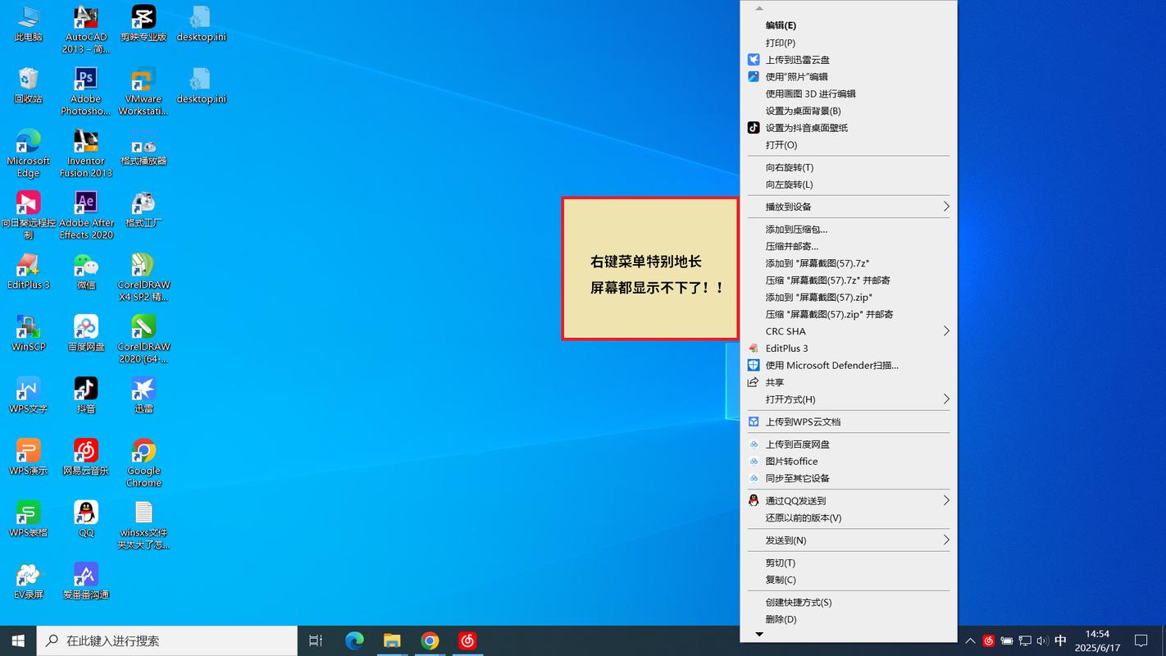Open the Windows Start menu
This screenshot has width=1166, height=656.
tap(16, 640)
